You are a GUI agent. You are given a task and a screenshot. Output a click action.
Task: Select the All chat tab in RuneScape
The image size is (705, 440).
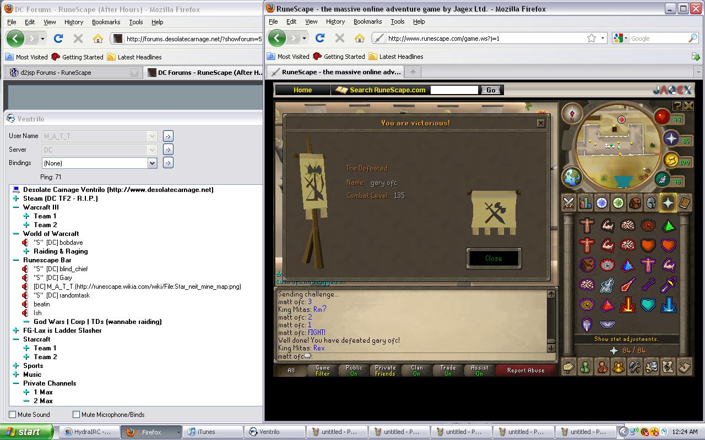[291, 371]
